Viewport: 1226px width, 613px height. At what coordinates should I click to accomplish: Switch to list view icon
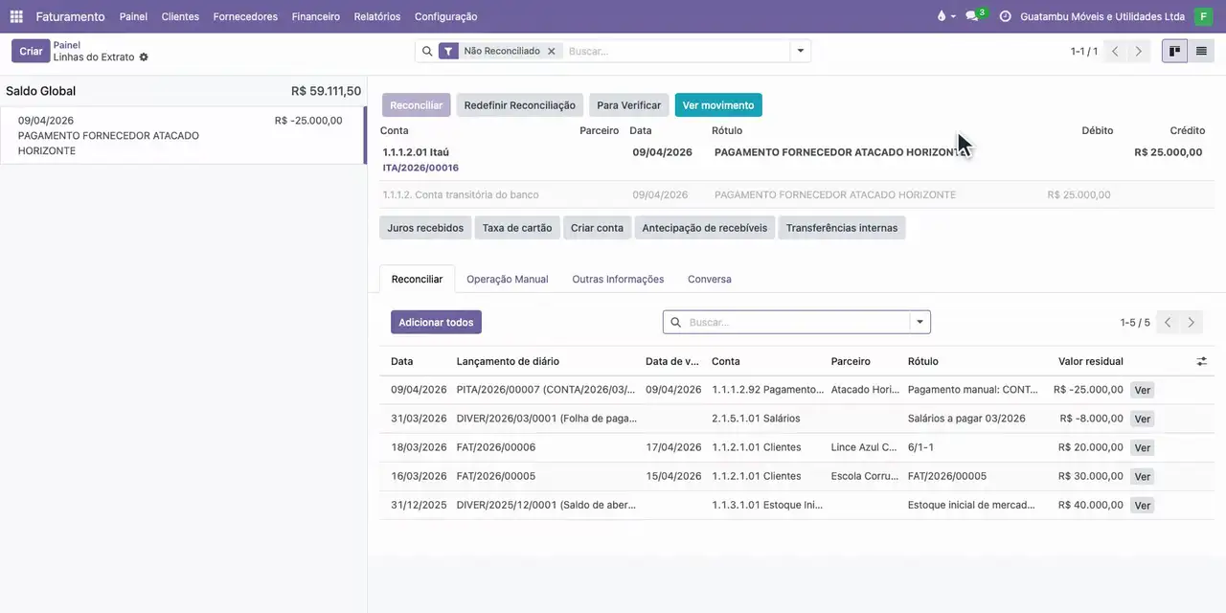[1201, 51]
